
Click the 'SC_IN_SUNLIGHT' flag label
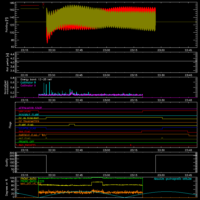coord(29,118)
